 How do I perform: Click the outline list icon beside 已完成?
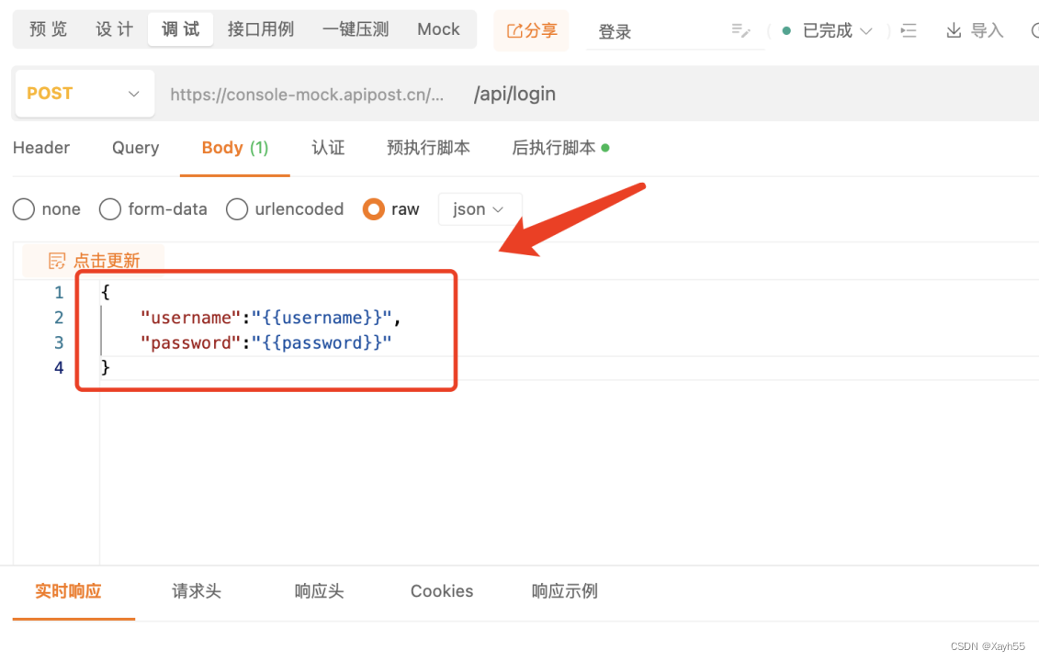pyautogui.click(x=909, y=30)
